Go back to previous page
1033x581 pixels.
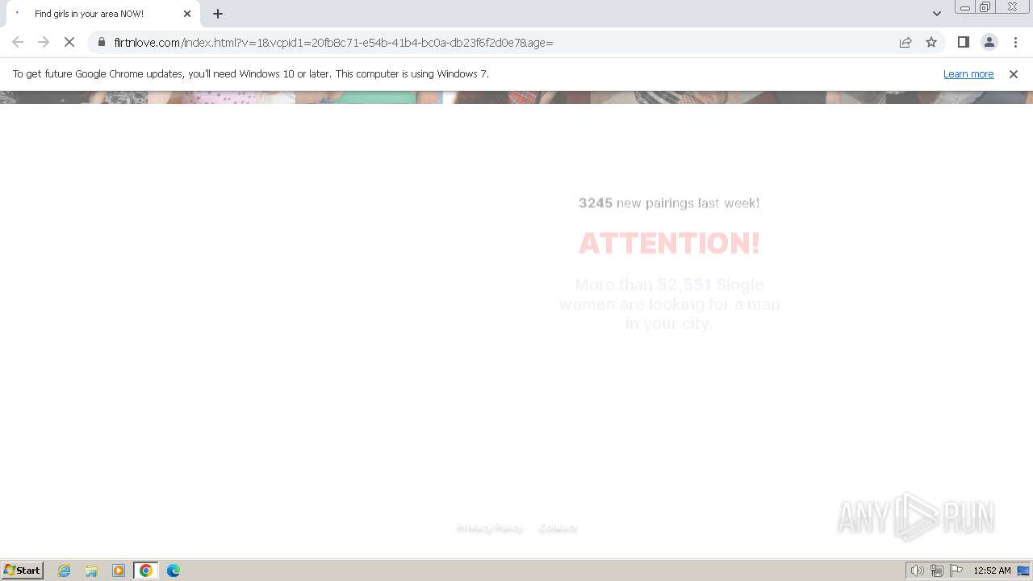18,42
